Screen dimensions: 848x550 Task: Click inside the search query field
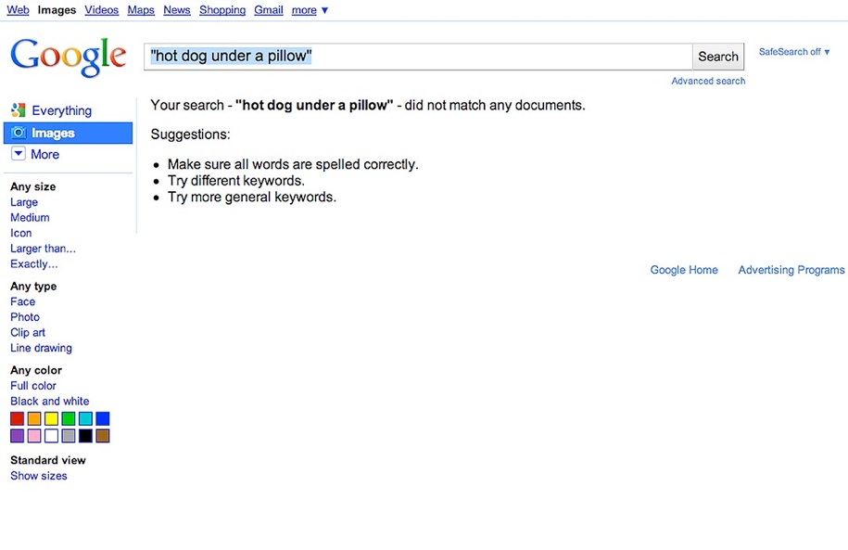click(417, 57)
